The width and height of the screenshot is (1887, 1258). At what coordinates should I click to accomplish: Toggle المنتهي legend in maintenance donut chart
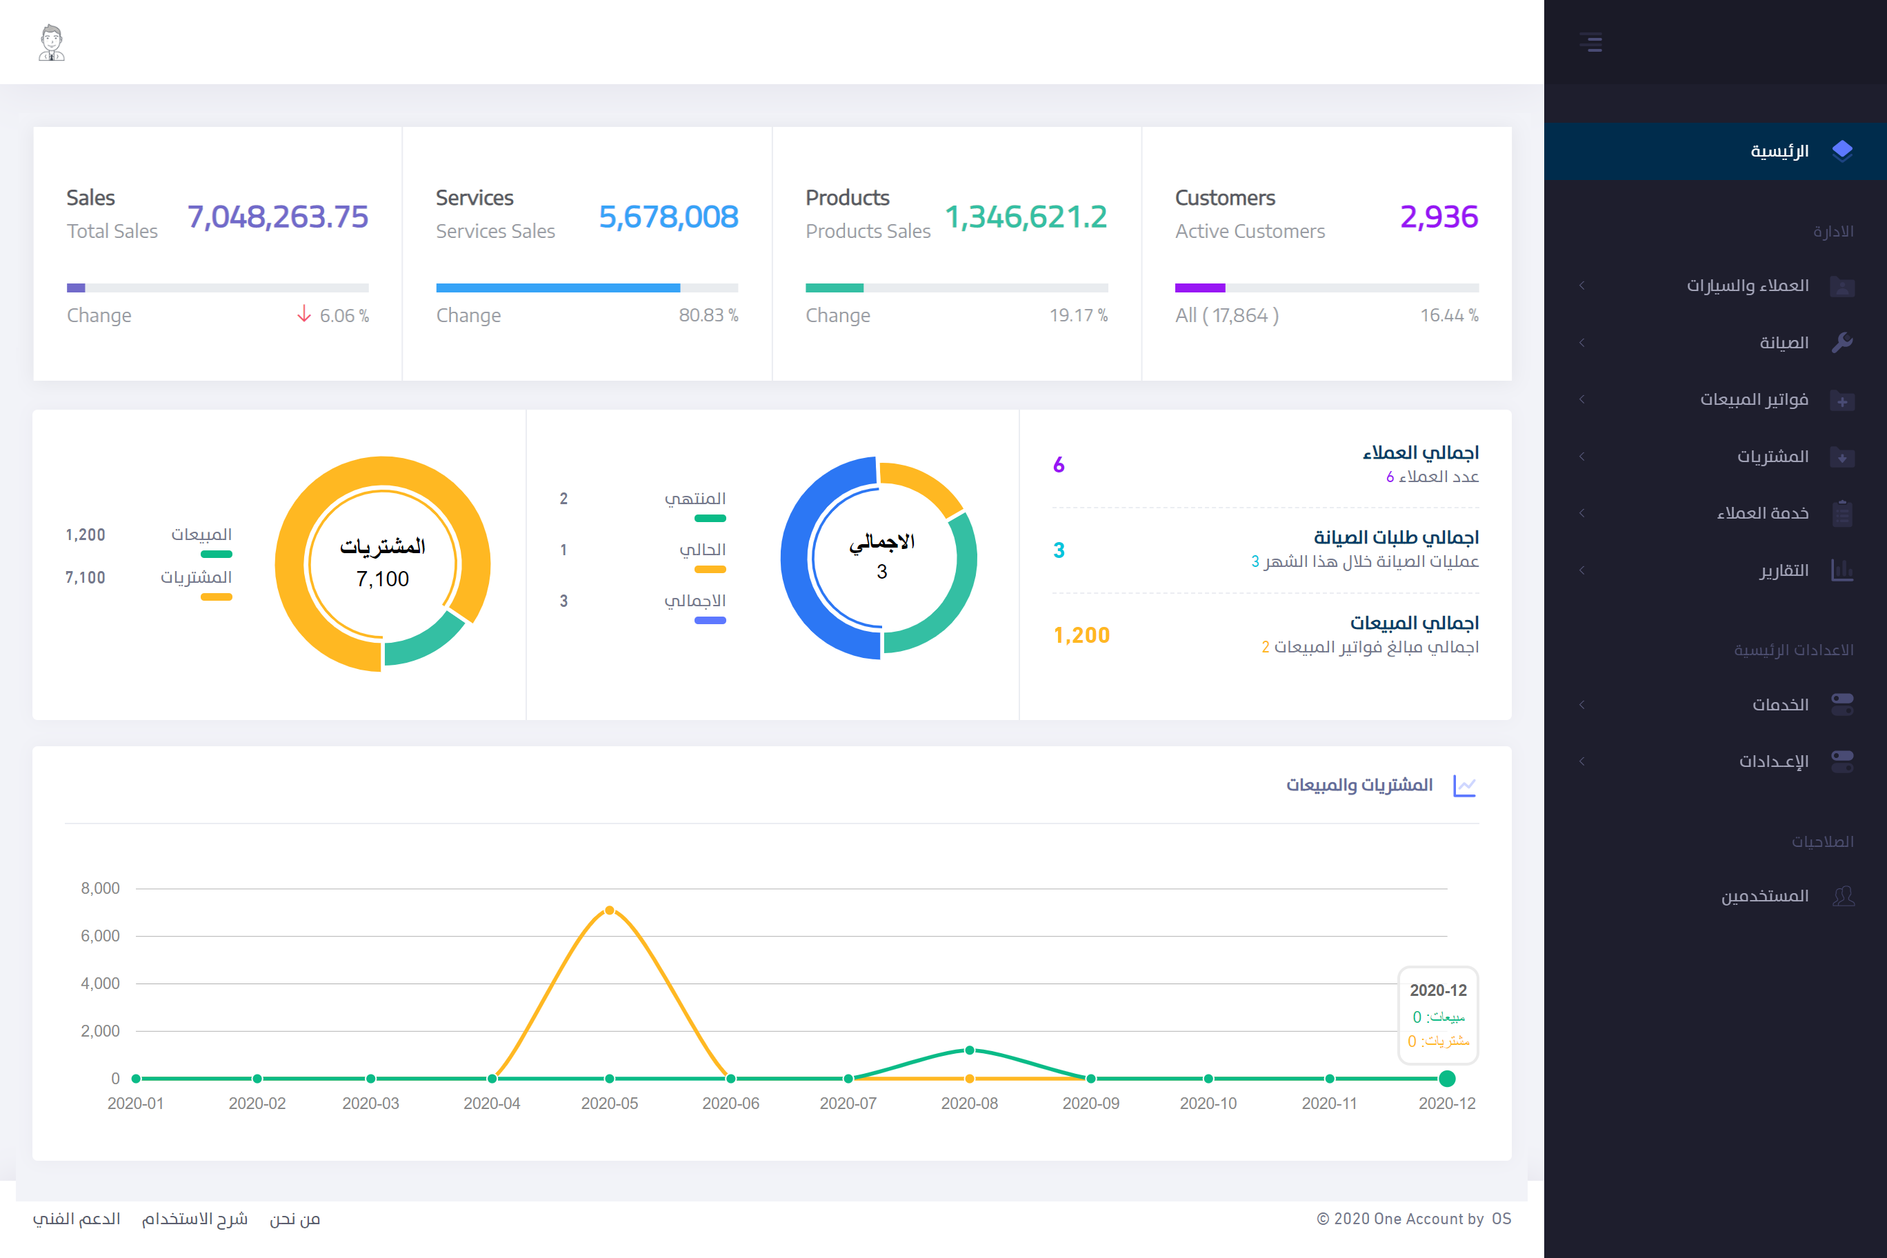(695, 499)
